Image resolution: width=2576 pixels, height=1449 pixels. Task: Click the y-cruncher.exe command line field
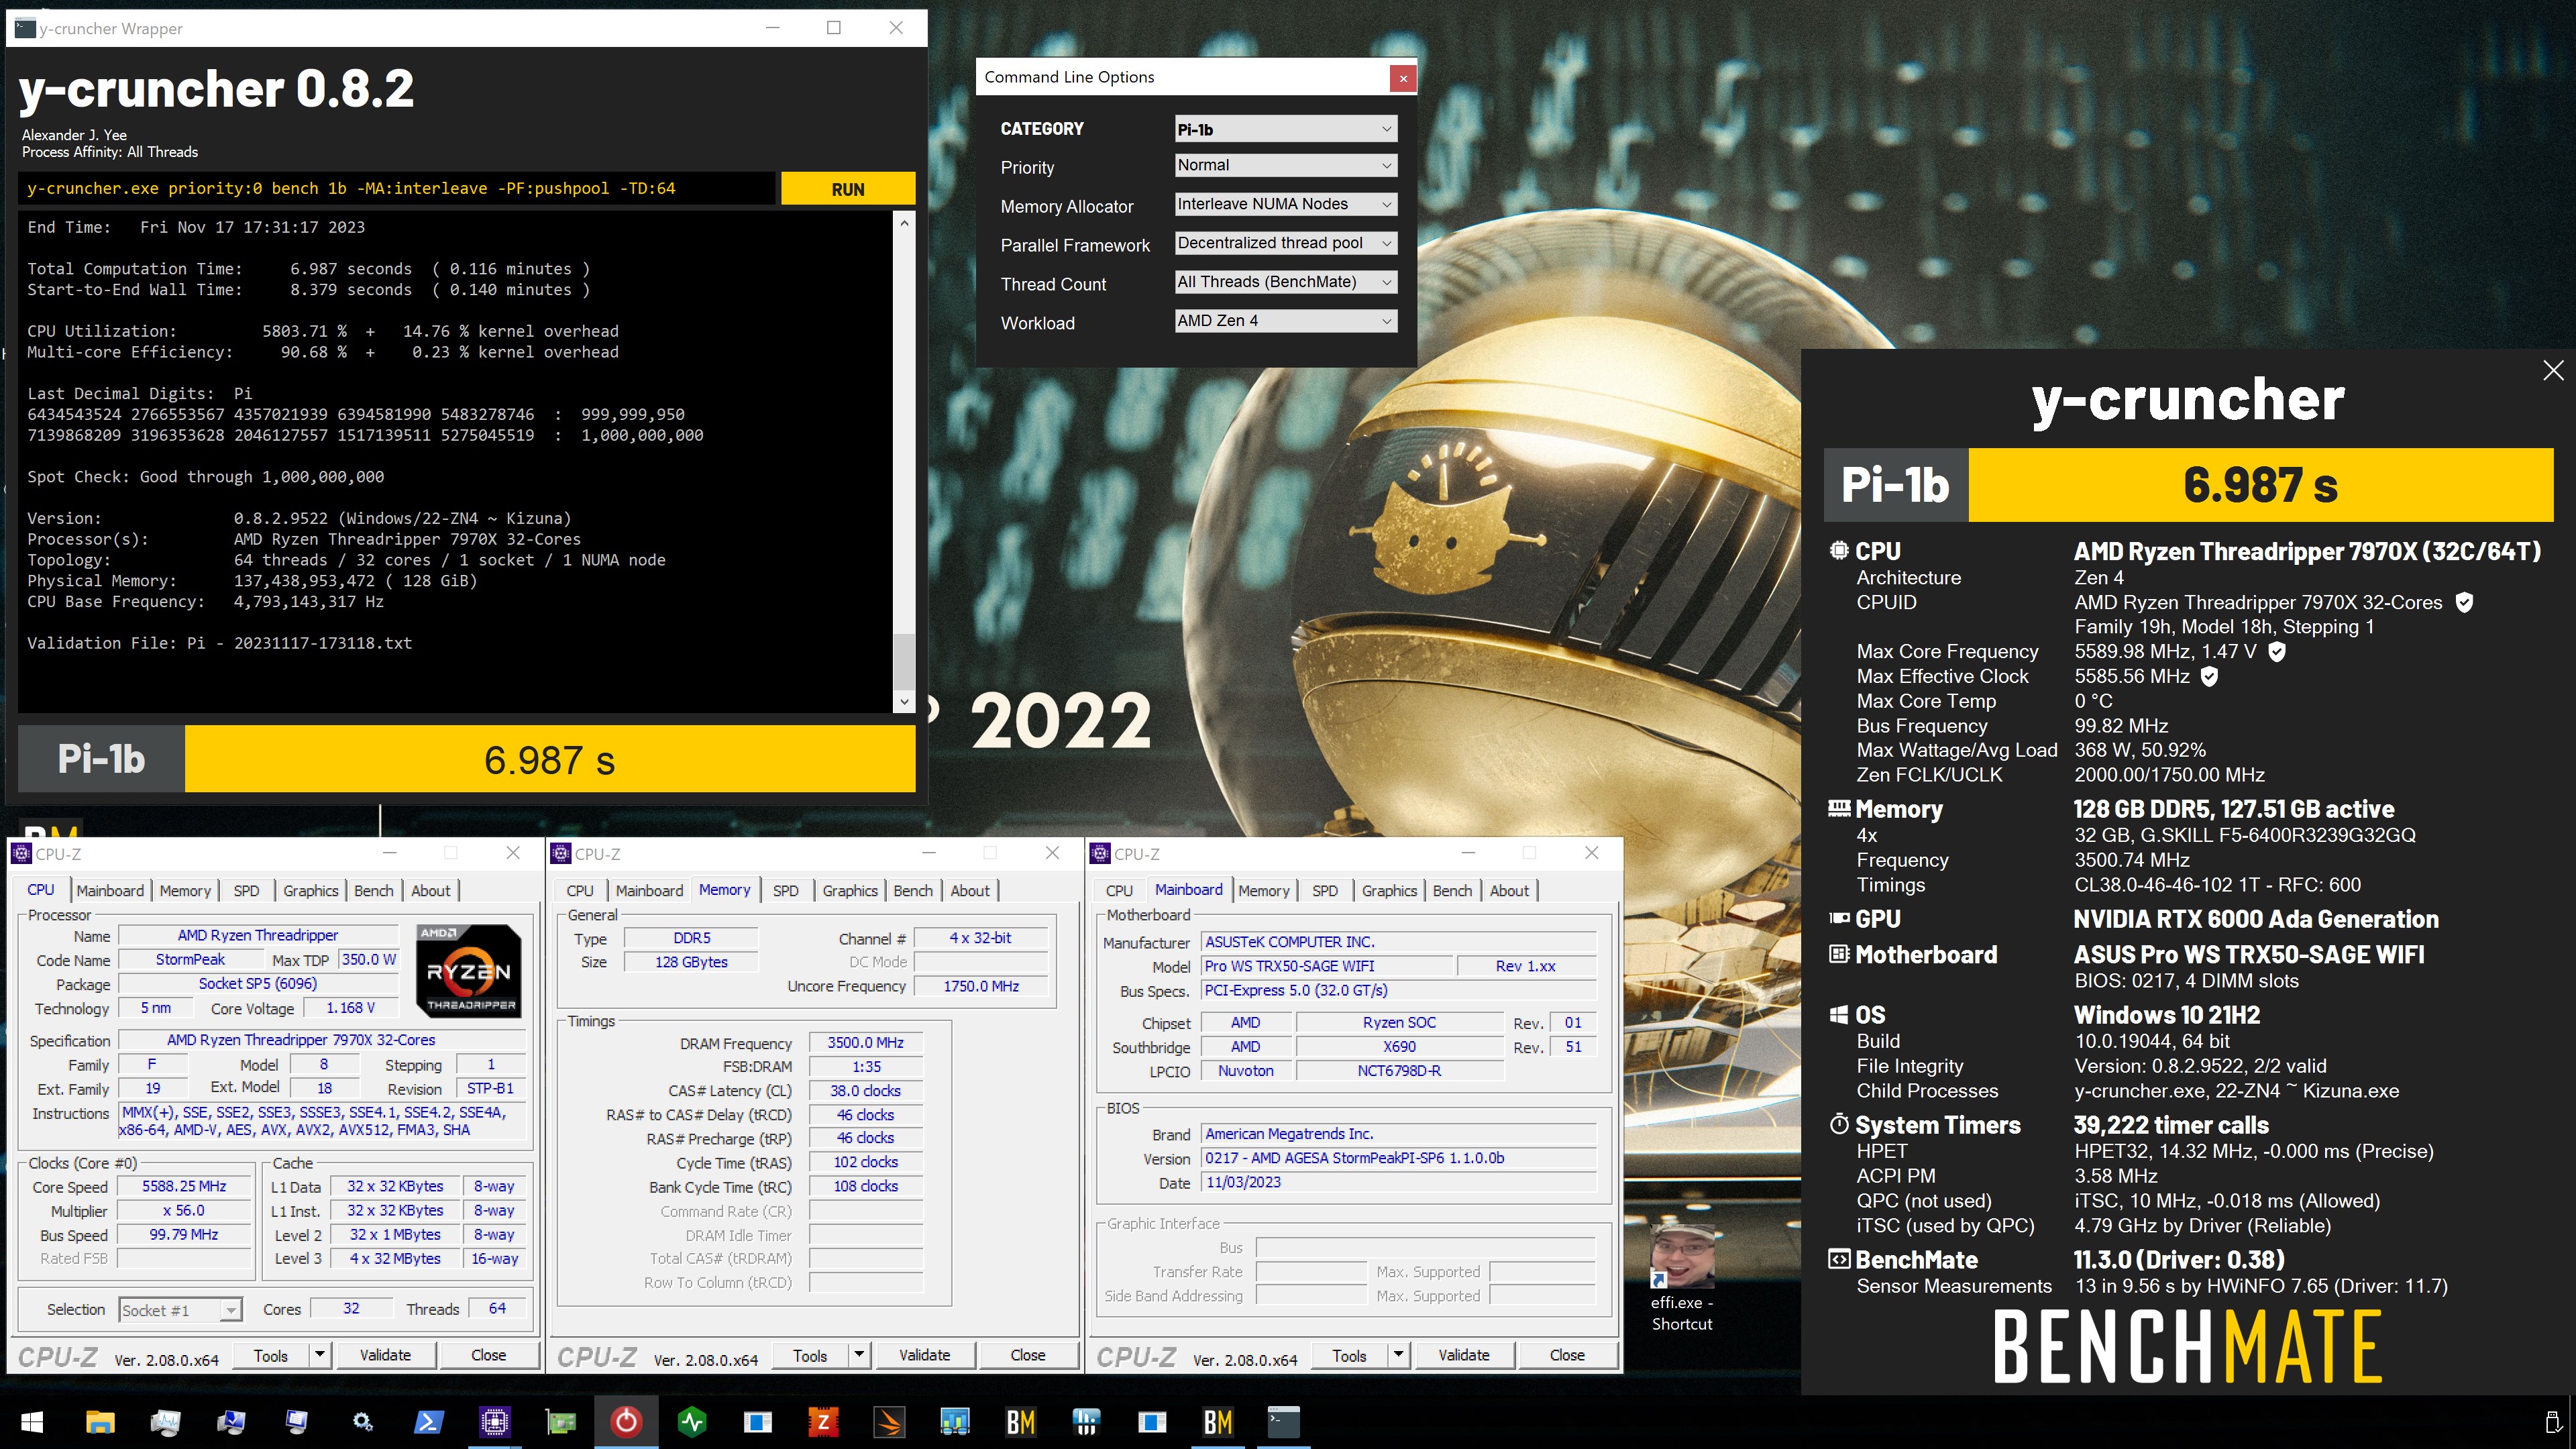(397, 188)
